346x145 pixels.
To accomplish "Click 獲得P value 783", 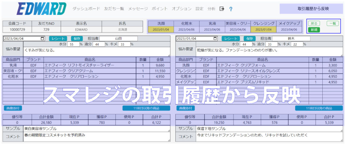I will pyautogui.click(x=102, y=122).
